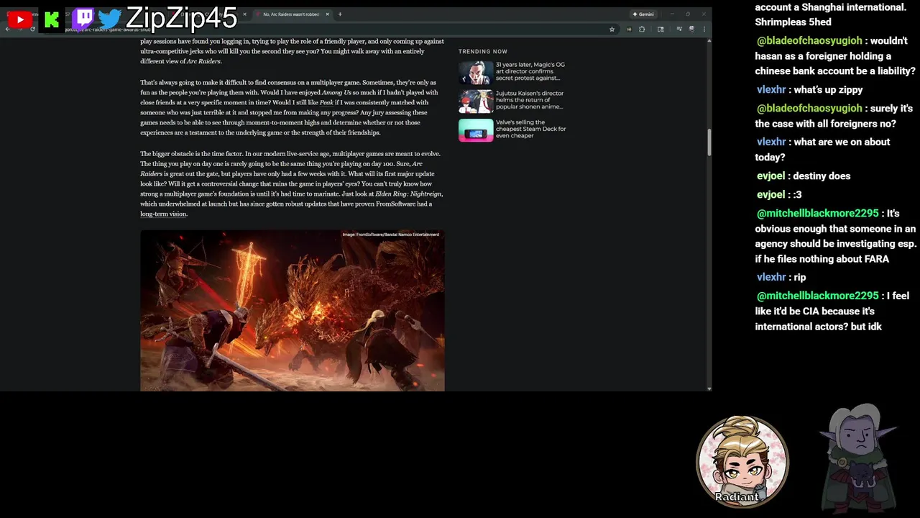Click the paragraph starting 'That's always going to make'
Screen dimensions: 920x518
[289, 107]
